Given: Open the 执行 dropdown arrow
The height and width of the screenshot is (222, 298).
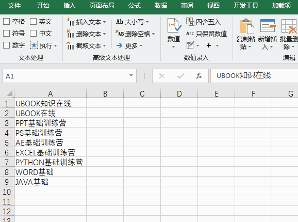Looking at the screenshot, I should tap(55, 45).
